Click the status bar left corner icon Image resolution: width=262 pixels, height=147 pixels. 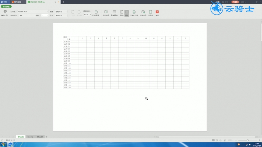(x=2, y=140)
